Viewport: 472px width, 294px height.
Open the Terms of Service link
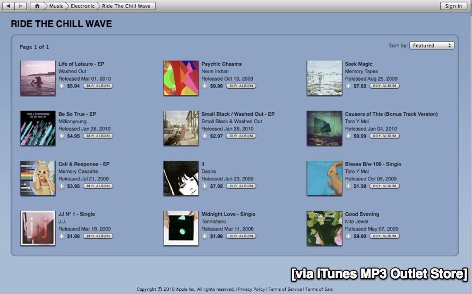pos(285,289)
